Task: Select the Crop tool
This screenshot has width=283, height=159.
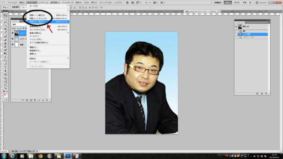Action: [x=5, y=29]
